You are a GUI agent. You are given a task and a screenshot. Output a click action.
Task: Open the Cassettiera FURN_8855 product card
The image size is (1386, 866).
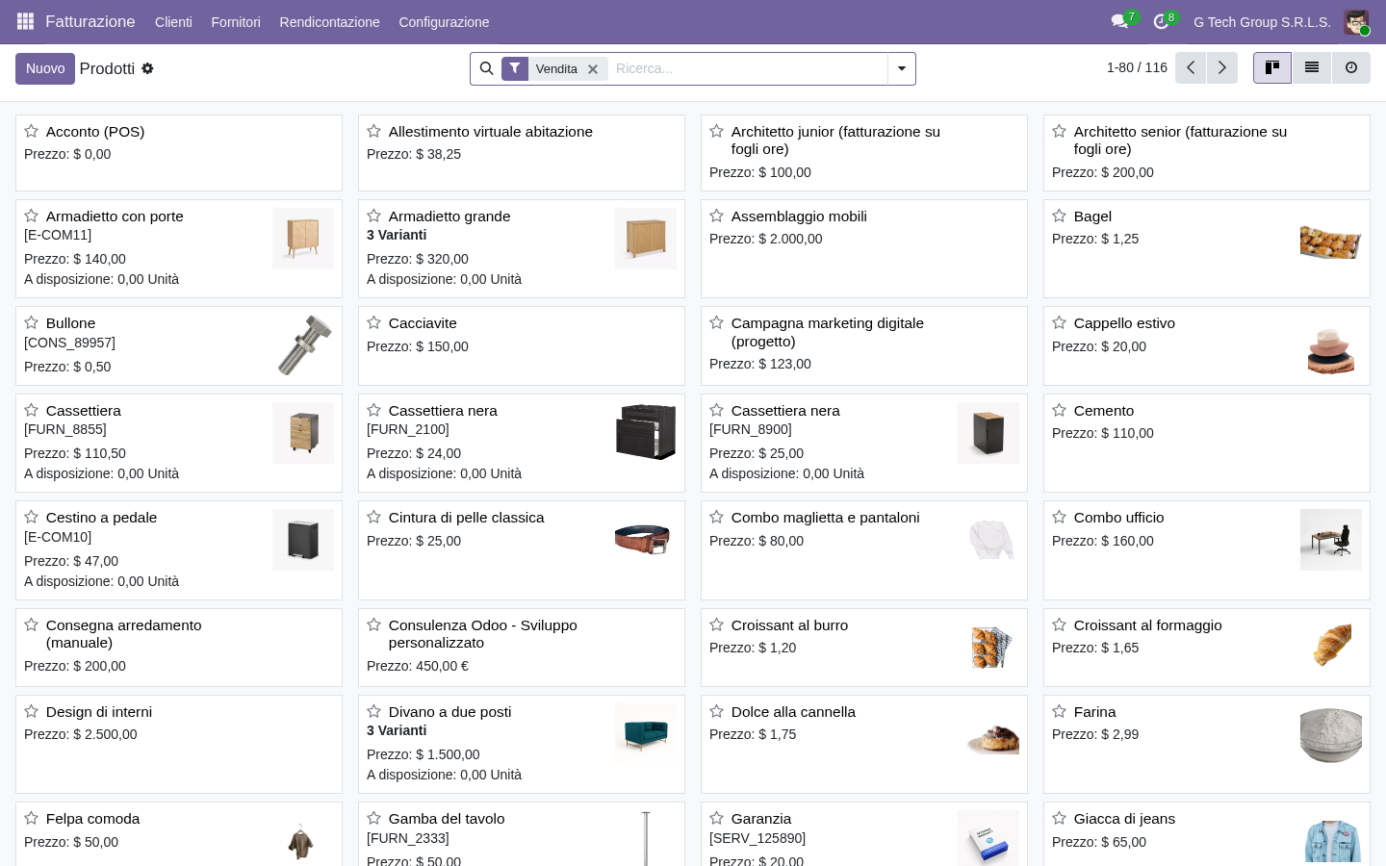pyautogui.click(x=179, y=444)
